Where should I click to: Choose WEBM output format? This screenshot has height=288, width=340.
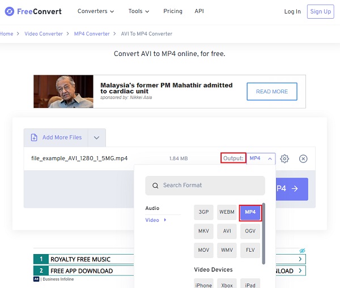point(227,212)
